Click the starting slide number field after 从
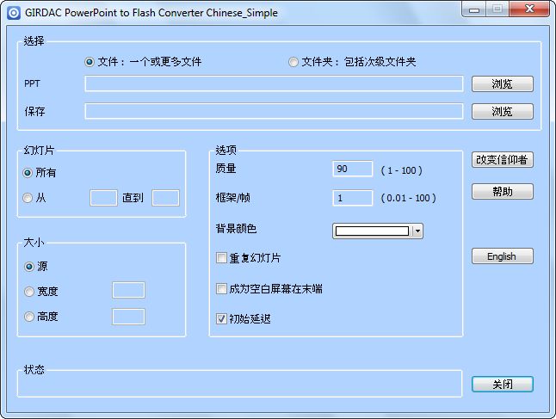Viewport: 556px width, 419px height. pyautogui.click(x=103, y=198)
